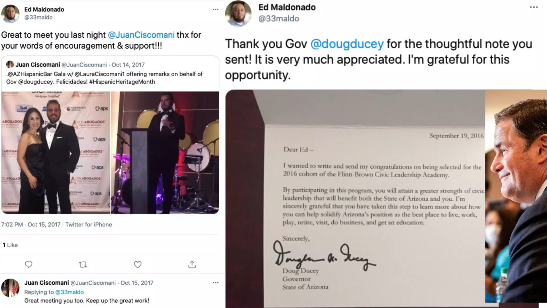Open the share tweet icon
The image size is (547, 308).
192,264
